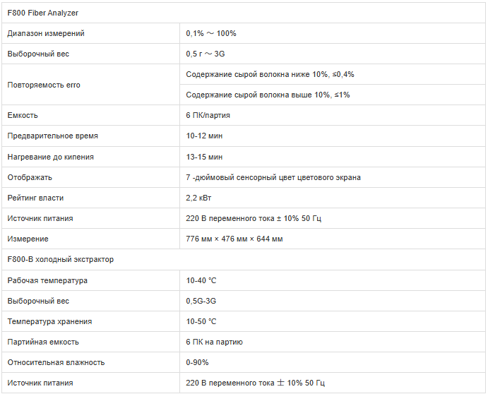The image size is (488, 394).
Task: Click the 'Рабочая температура' row label
Action: (47, 280)
